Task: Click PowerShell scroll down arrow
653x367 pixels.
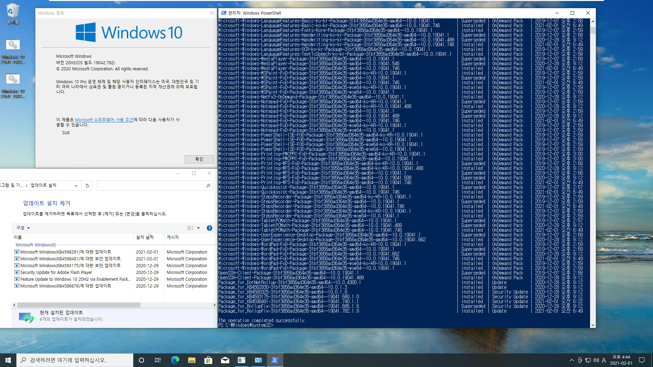Action: (593, 325)
